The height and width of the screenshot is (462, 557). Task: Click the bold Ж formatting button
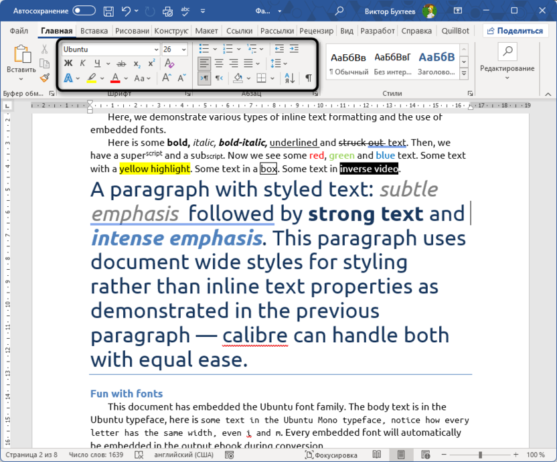point(68,64)
